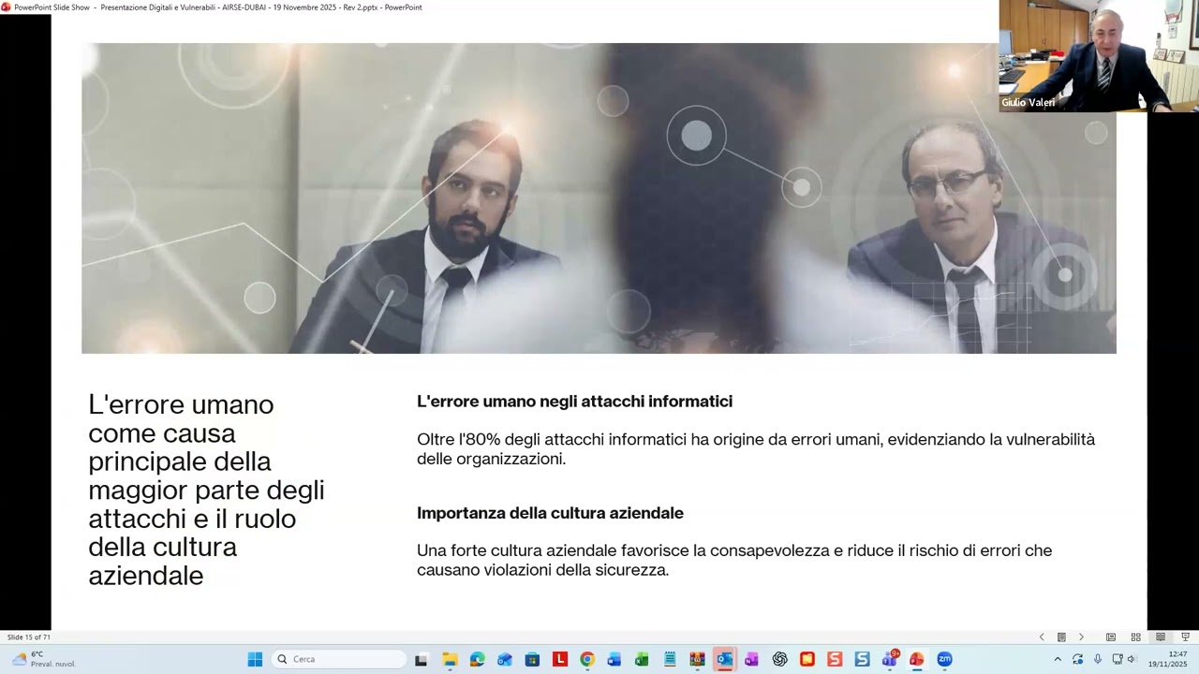This screenshot has width=1199, height=674.
Task: Switch to Slide Sorter view
Action: (x=1135, y=637)
